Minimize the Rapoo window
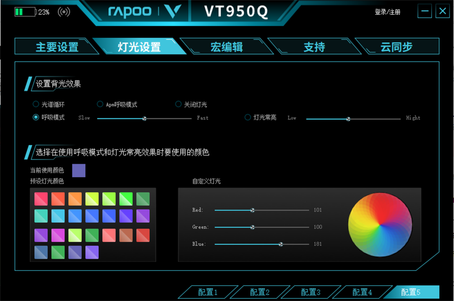Image resolution: width=454 pixels, height=301 pixels. pyautogui.click(x=425, y=11)
